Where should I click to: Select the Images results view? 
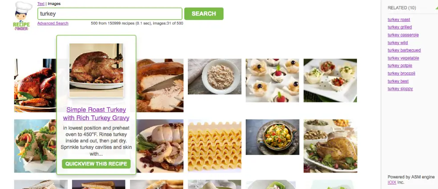coord(54,4)
